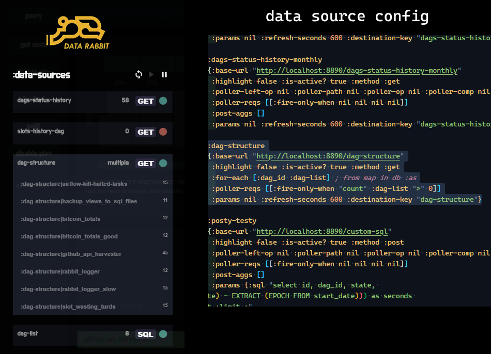This screenshot has height=354, width=491.
Task: Open :dag-structure|bitcoin_totals entry
Action: click(94, 219)
